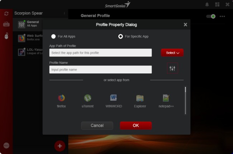233x154 pixels.
Task: Toggle the General Profile switch
Action: pos(211,16)
